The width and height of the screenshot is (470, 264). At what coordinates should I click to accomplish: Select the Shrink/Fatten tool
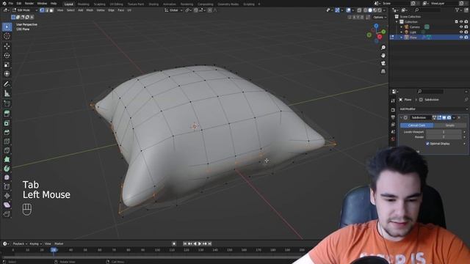coord(7,196)
